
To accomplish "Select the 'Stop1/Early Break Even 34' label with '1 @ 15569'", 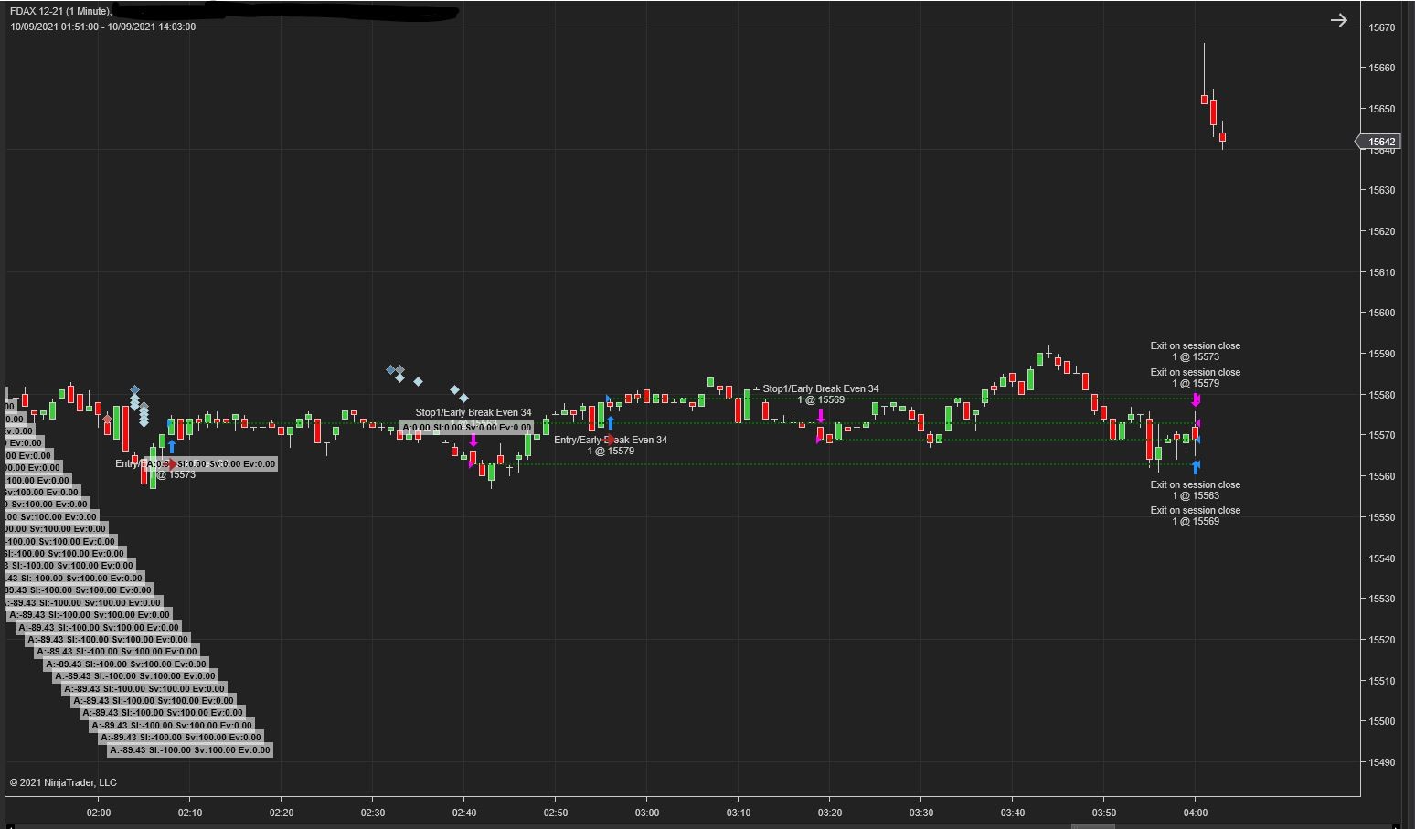I will pyautogui.click(x=821, y=394).
